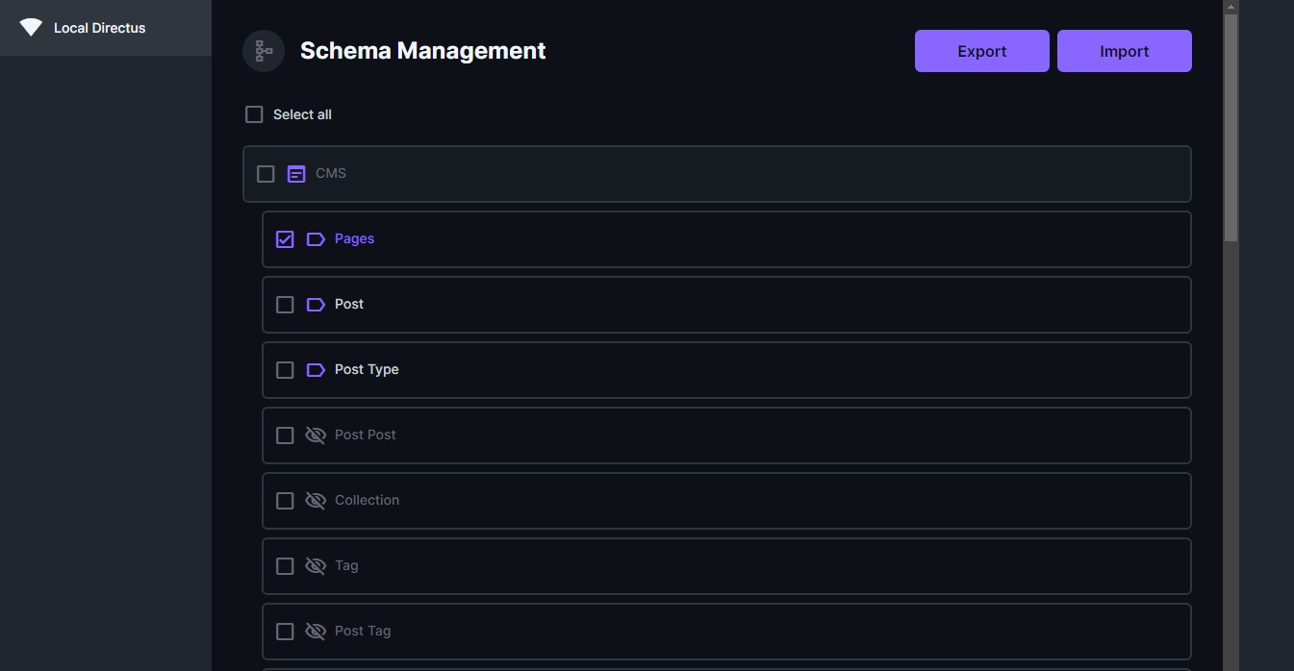
Task: Uncheck the Pages checkbox
Action: click(x=285, y=239)
